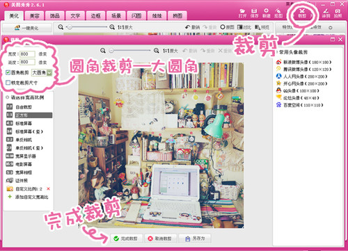
Task: Click the 完成裁剪 button
Action: [127, 238]
